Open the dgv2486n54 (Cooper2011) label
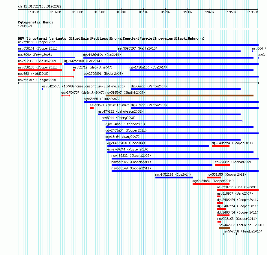This screenshot has height=255, width=267. click(x=238, y=200)
